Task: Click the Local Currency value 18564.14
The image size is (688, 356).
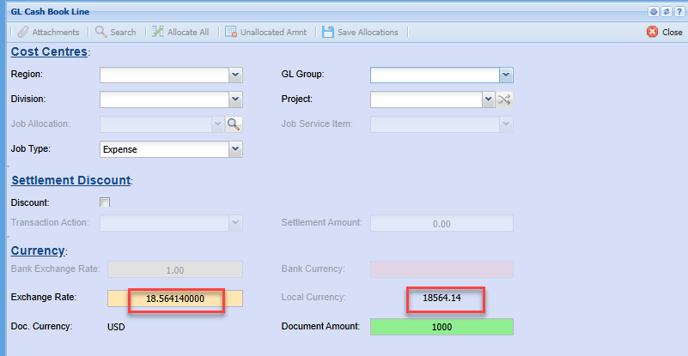Action: (441, 299)
